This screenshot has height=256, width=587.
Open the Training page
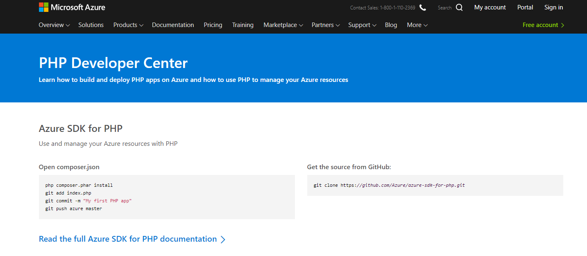click(243, 25)
